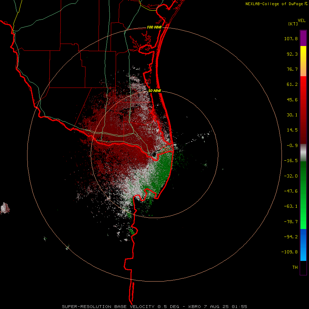Click the 50 NMI range ring label
This screenshot has width=309, height=309.
click(154, 91)
